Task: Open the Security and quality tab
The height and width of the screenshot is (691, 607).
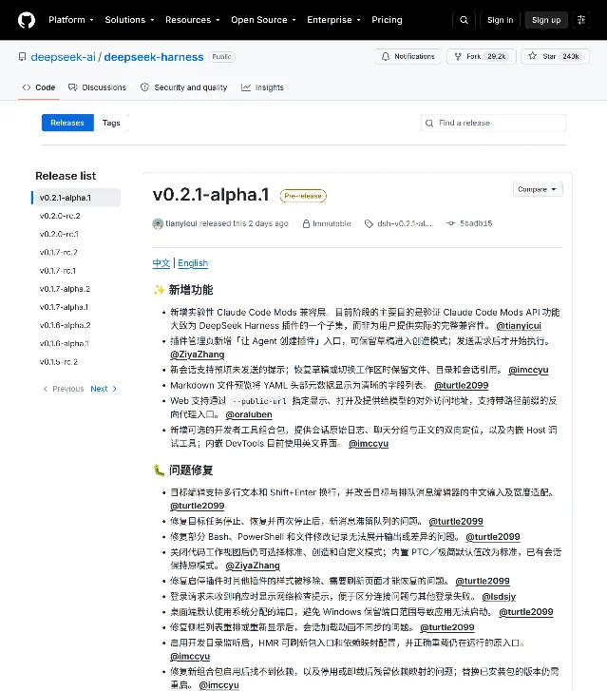Action: (183, 87)
